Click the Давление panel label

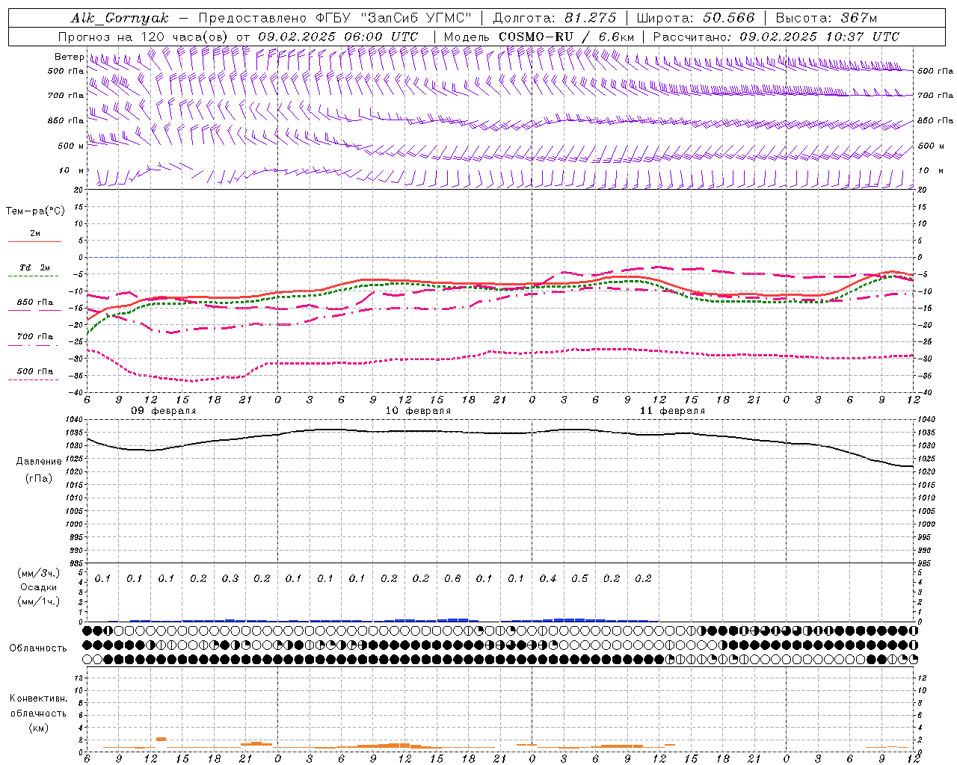pyautogui.click(x=39, y=462)
